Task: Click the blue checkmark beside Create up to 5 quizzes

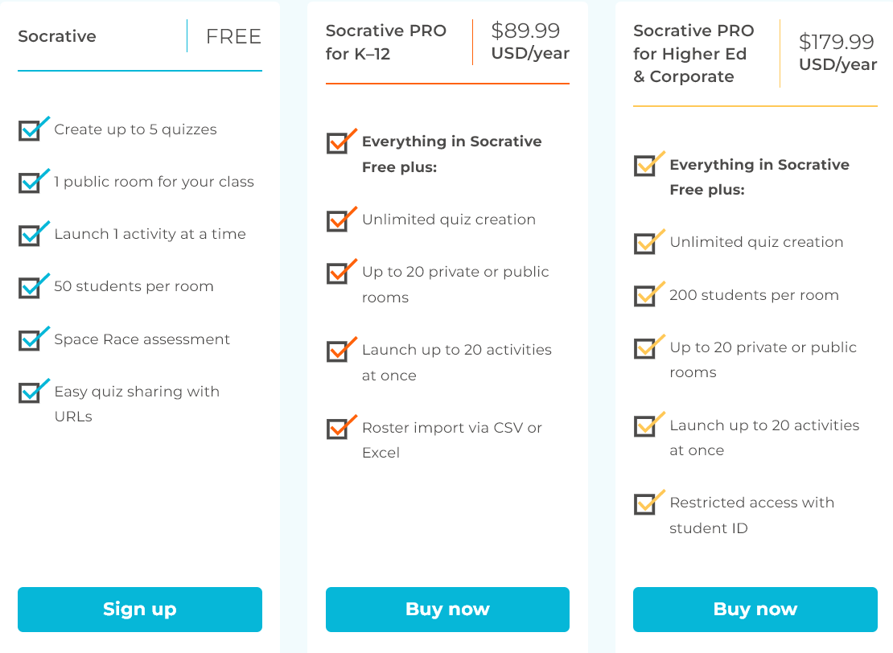Action: (x=34, y=129)
